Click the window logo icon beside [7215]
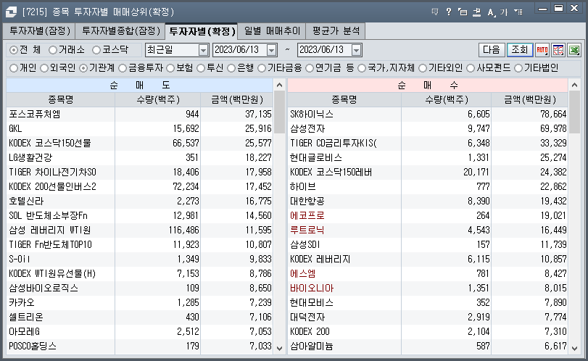Screen dimensions: 588x361 12,12
